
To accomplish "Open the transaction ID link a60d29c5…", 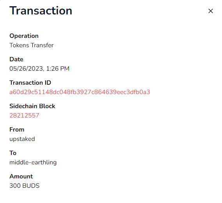I will [80, 92].
